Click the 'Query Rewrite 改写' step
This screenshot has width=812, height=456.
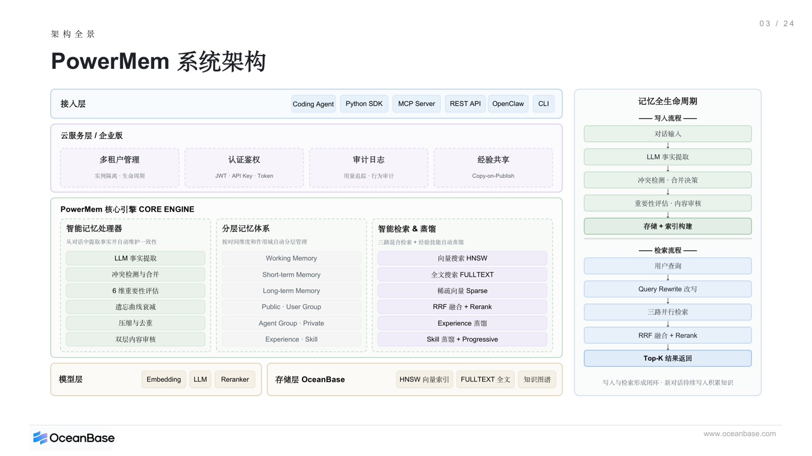tap(668, 289)
